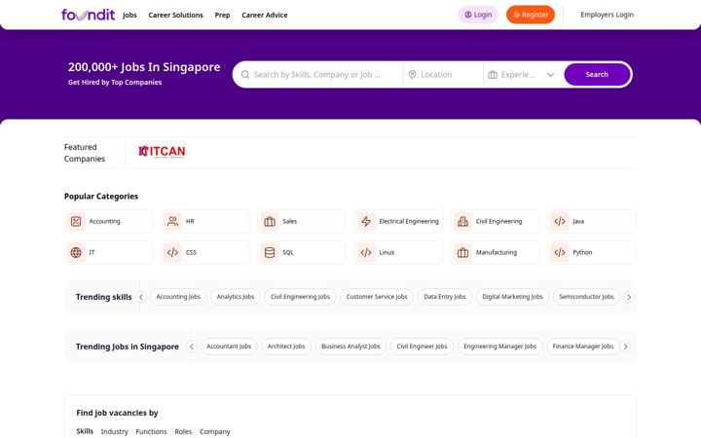
Task: Show previous Trending skills items
Action: coord(141,297)
